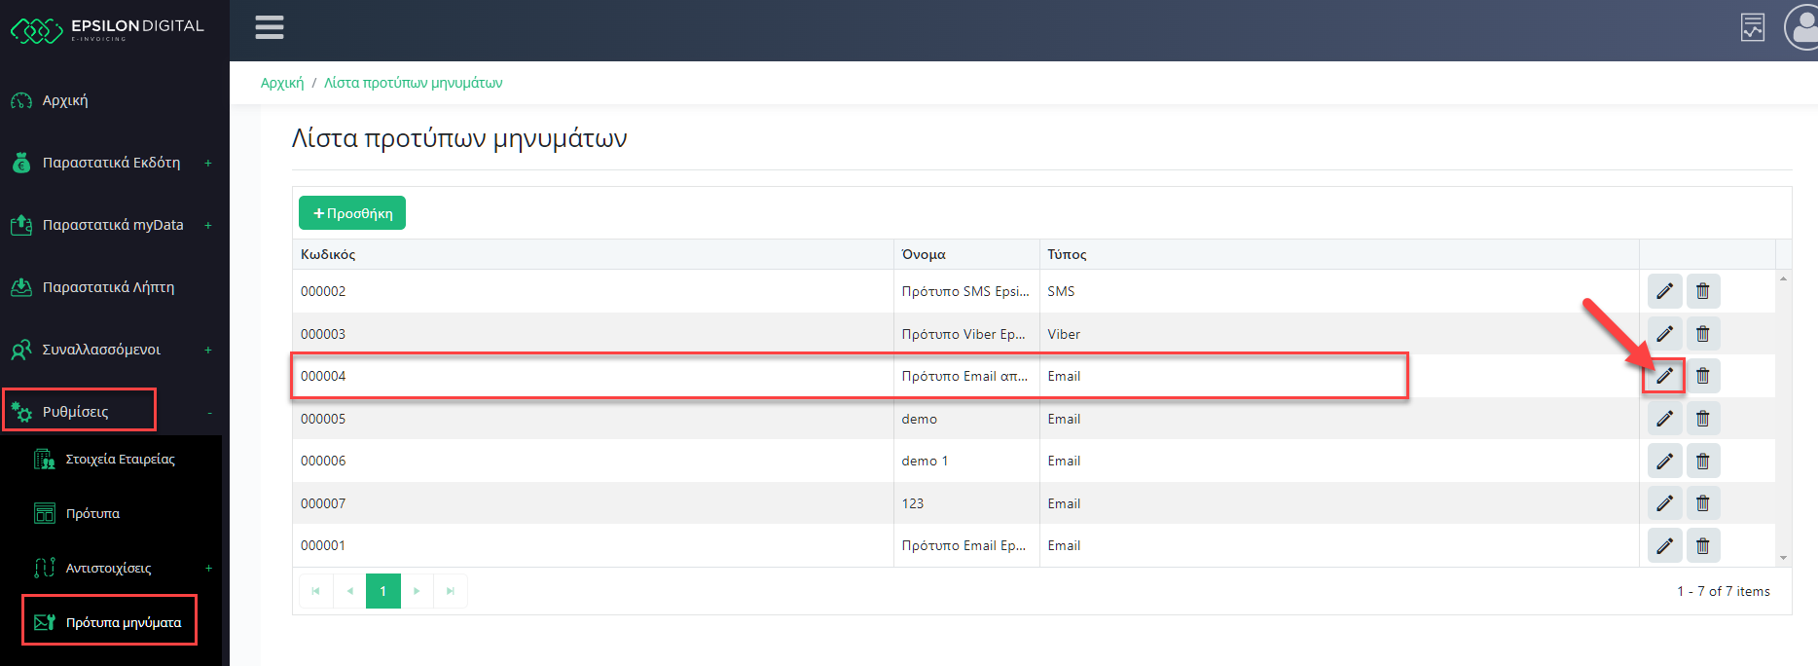This screenshot has height=666, width=1818.
Task: Delete template 000002 with trash icon
Action: point(1702,291)
